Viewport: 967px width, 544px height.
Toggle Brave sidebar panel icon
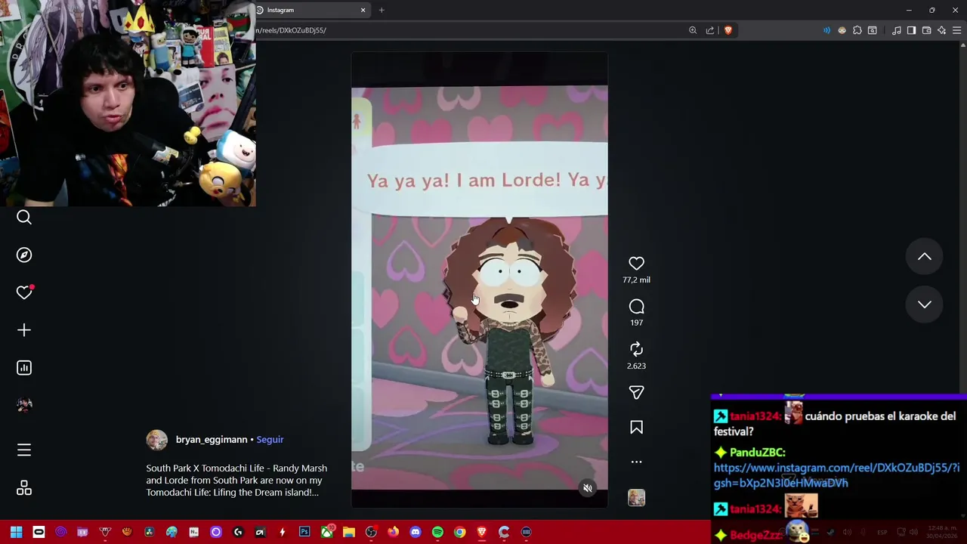(912, 30)
